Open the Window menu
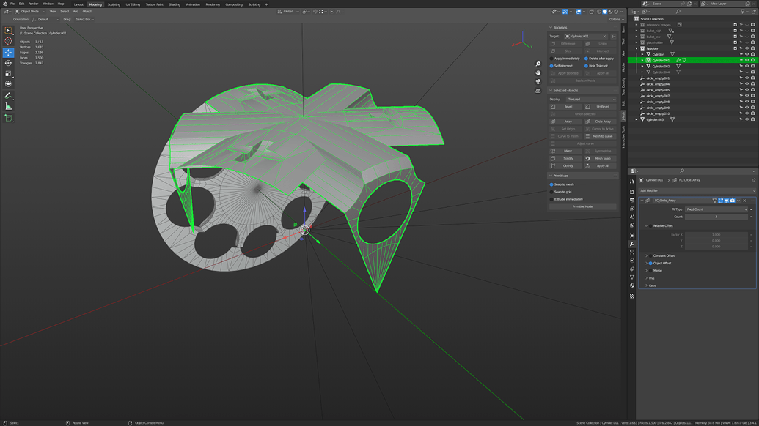The height and width of the screenshot is (426, 759). tap(48, 4)
